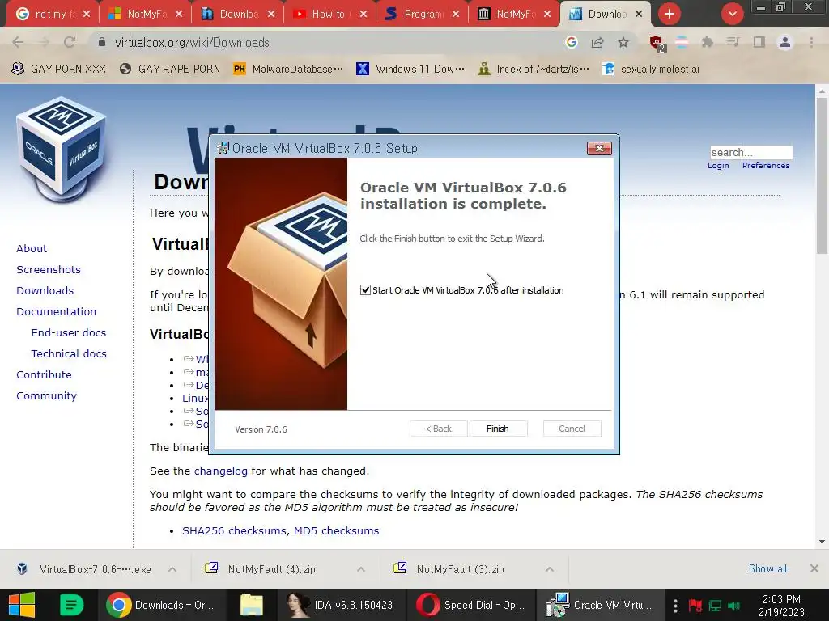829x621 pixels.
Task: Click the VirtualBox site search field
Action: (750, 152)
